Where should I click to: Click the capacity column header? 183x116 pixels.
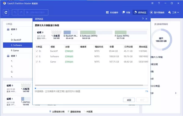point(112,47)
